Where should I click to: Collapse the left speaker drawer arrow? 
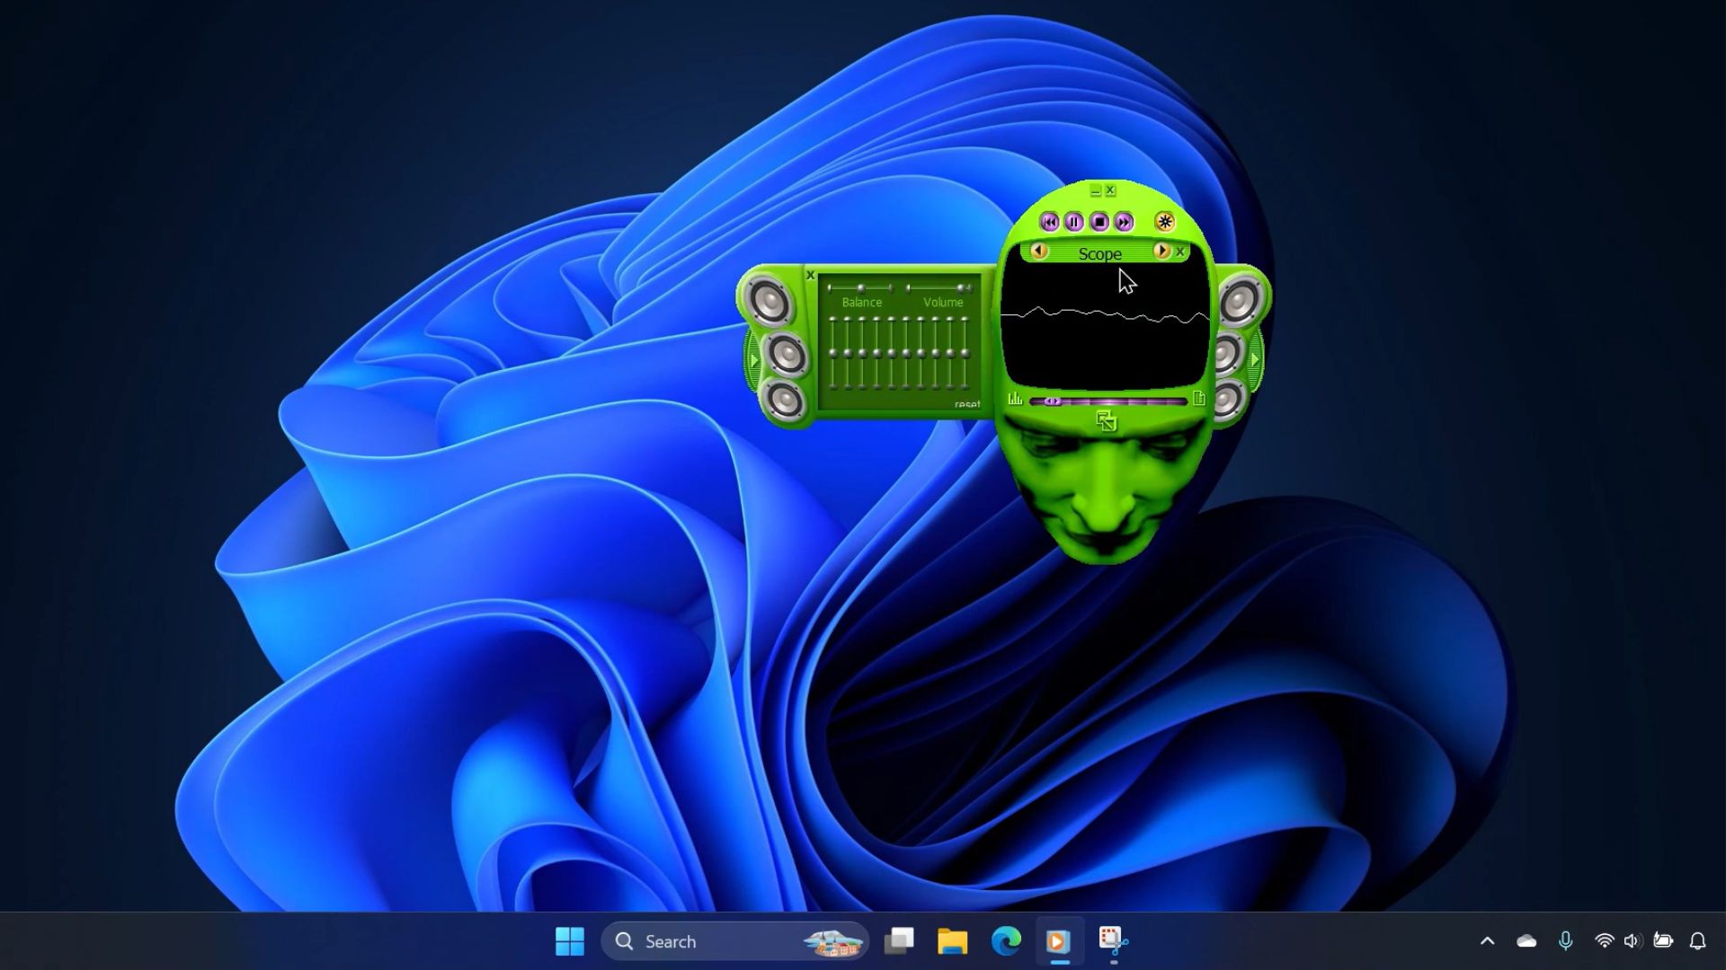point(753,360)
